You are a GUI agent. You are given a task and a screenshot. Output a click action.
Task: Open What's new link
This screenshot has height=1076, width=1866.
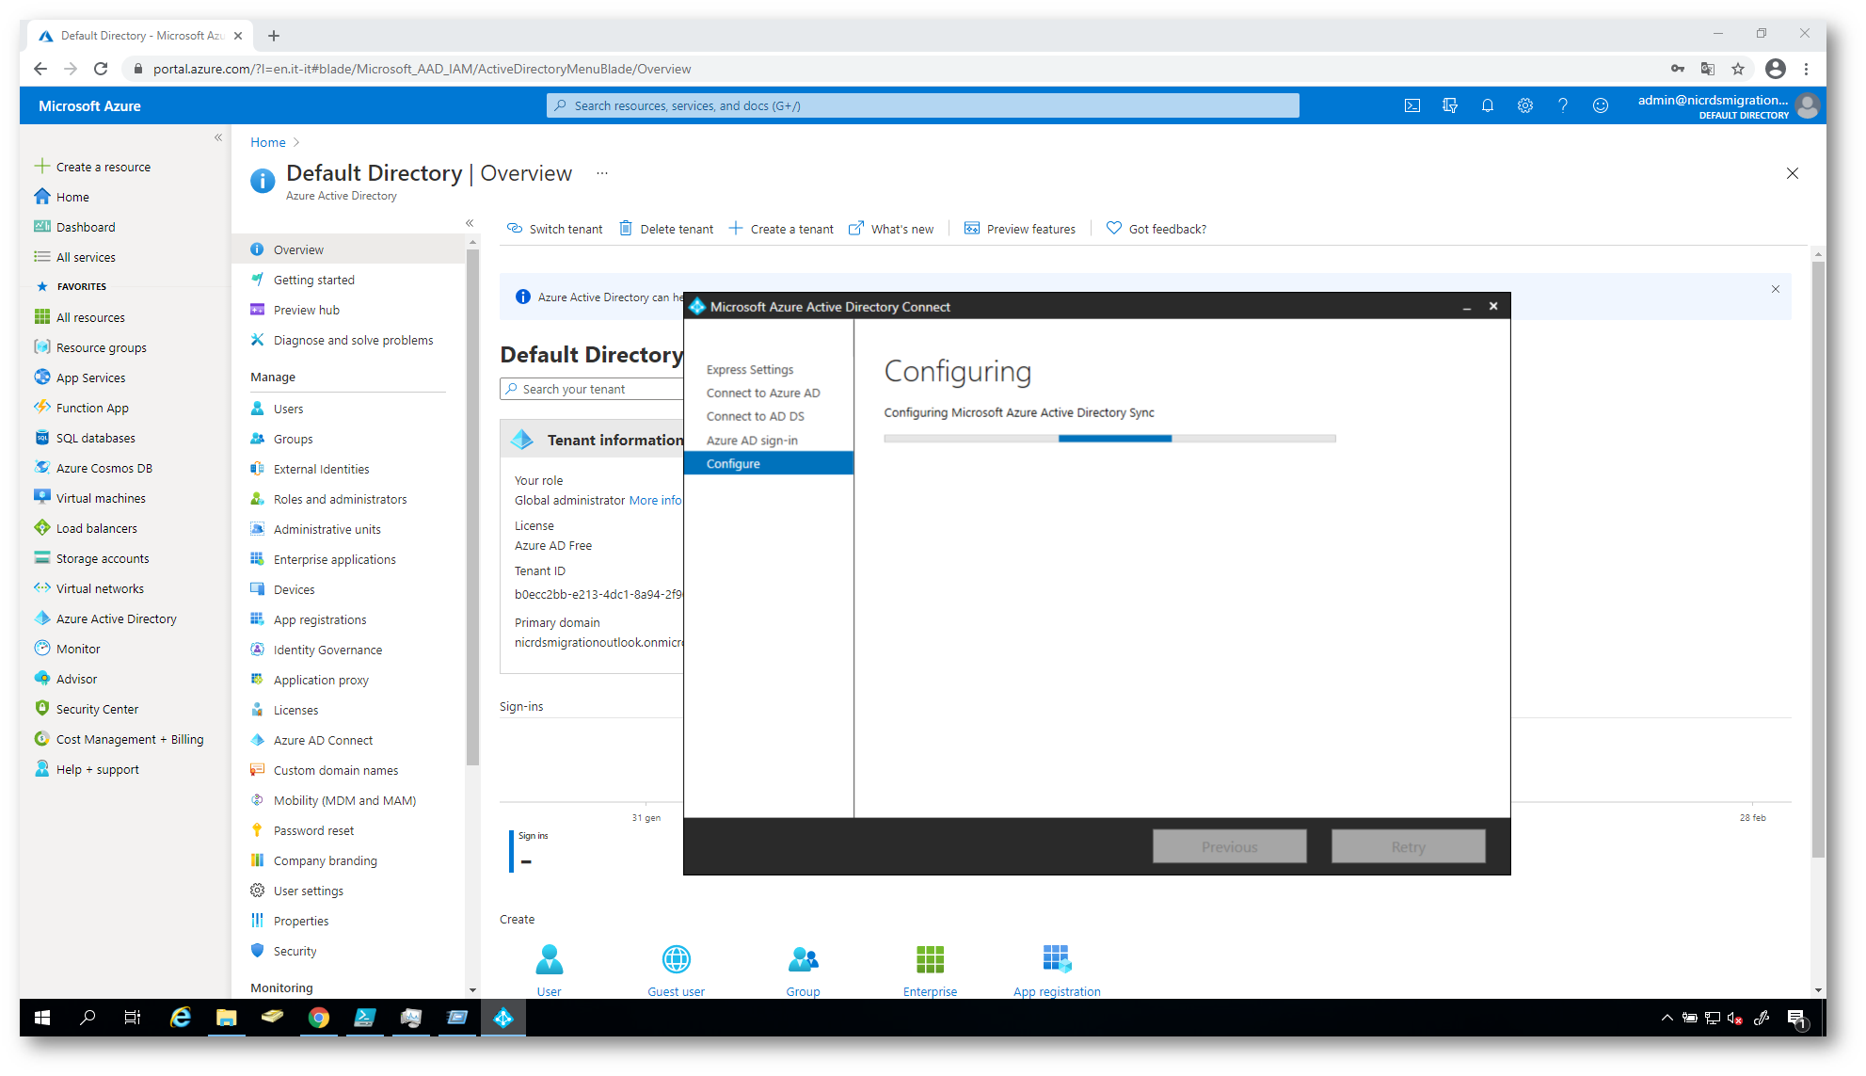click(891, 229)
